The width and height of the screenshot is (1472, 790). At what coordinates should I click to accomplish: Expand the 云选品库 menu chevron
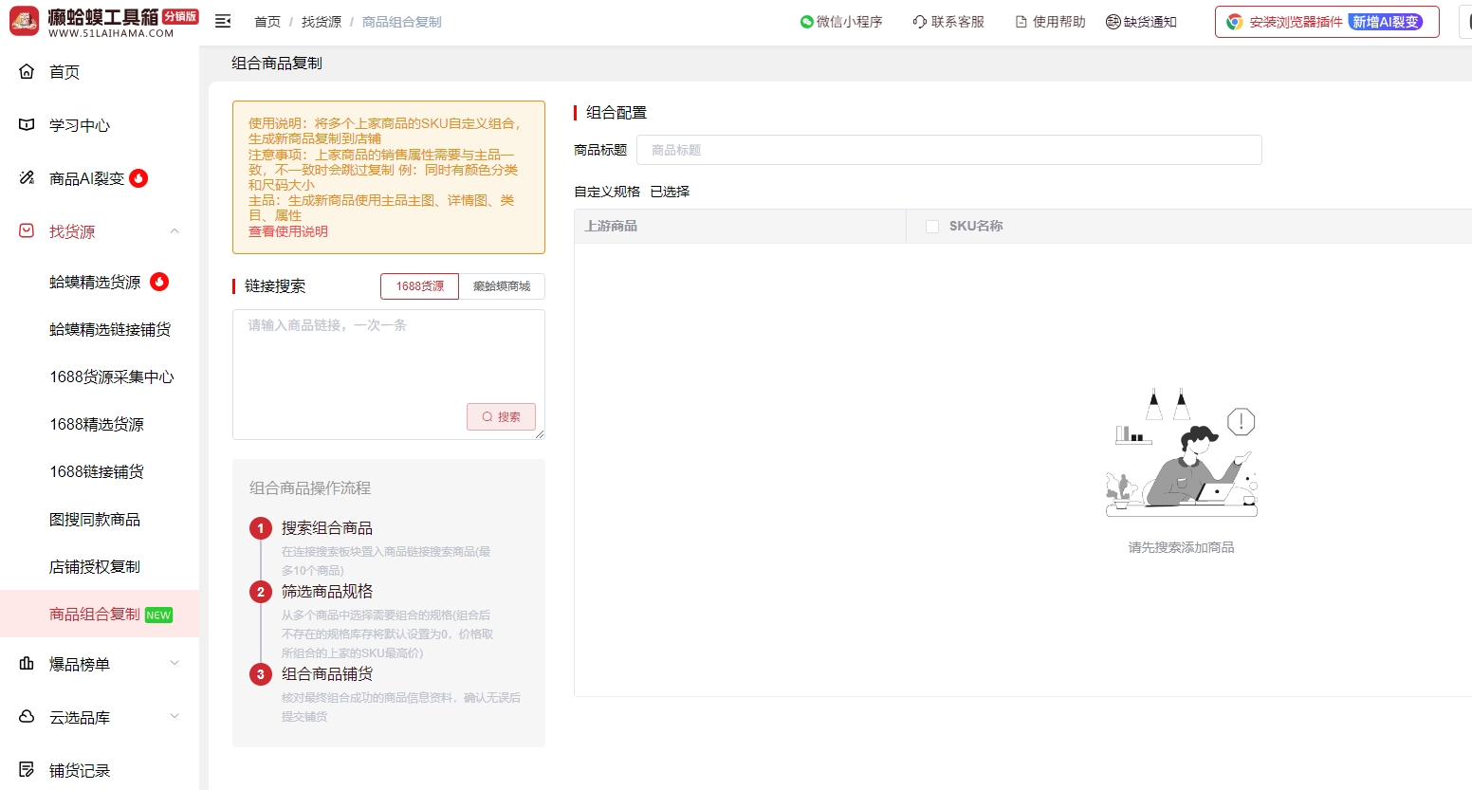[175, 717]
